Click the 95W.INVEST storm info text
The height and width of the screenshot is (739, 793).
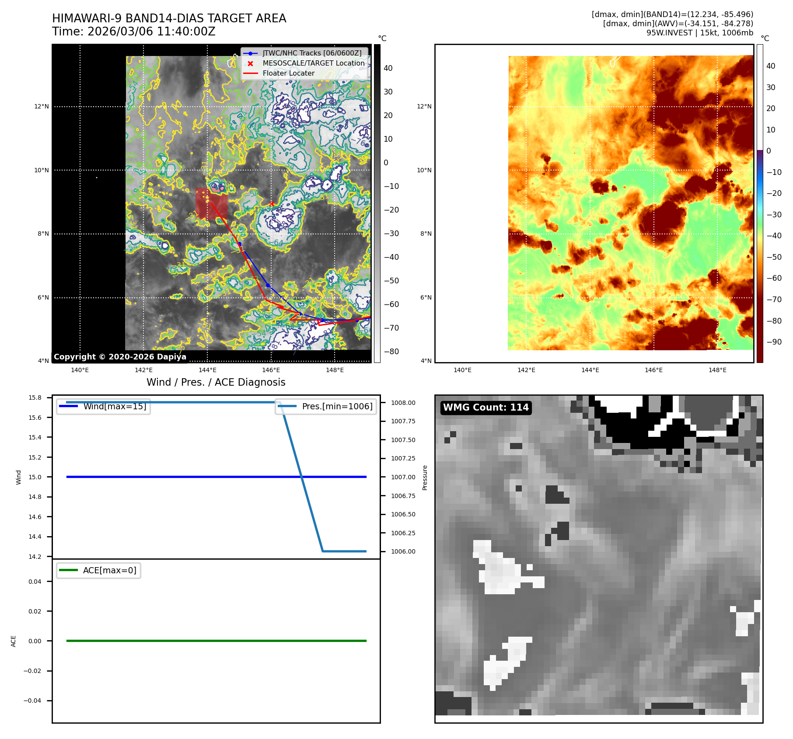(699, 33)
